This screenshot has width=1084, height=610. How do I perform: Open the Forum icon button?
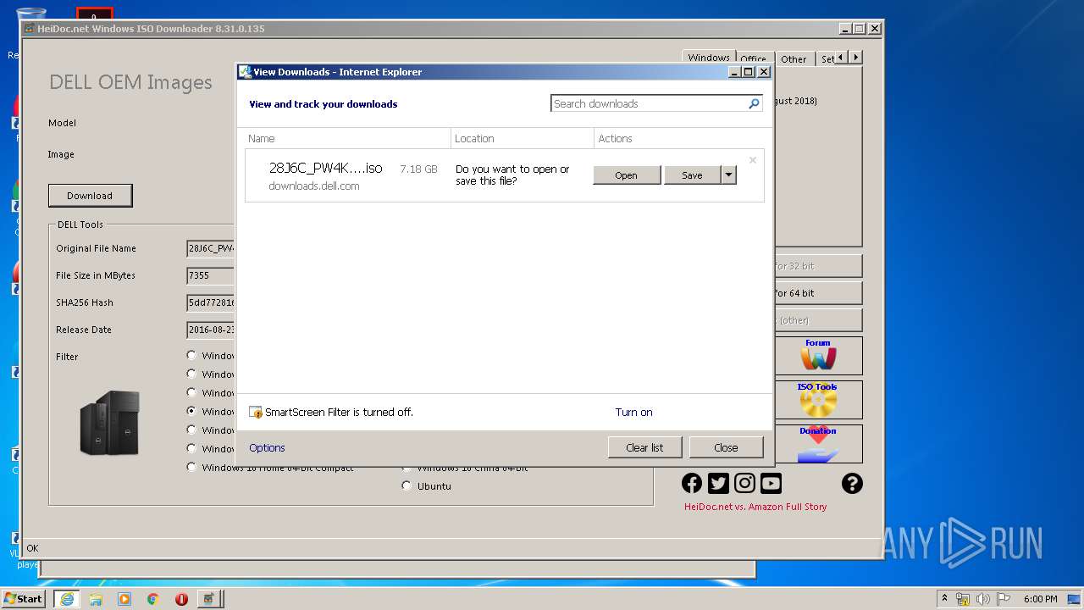point(818,356)
